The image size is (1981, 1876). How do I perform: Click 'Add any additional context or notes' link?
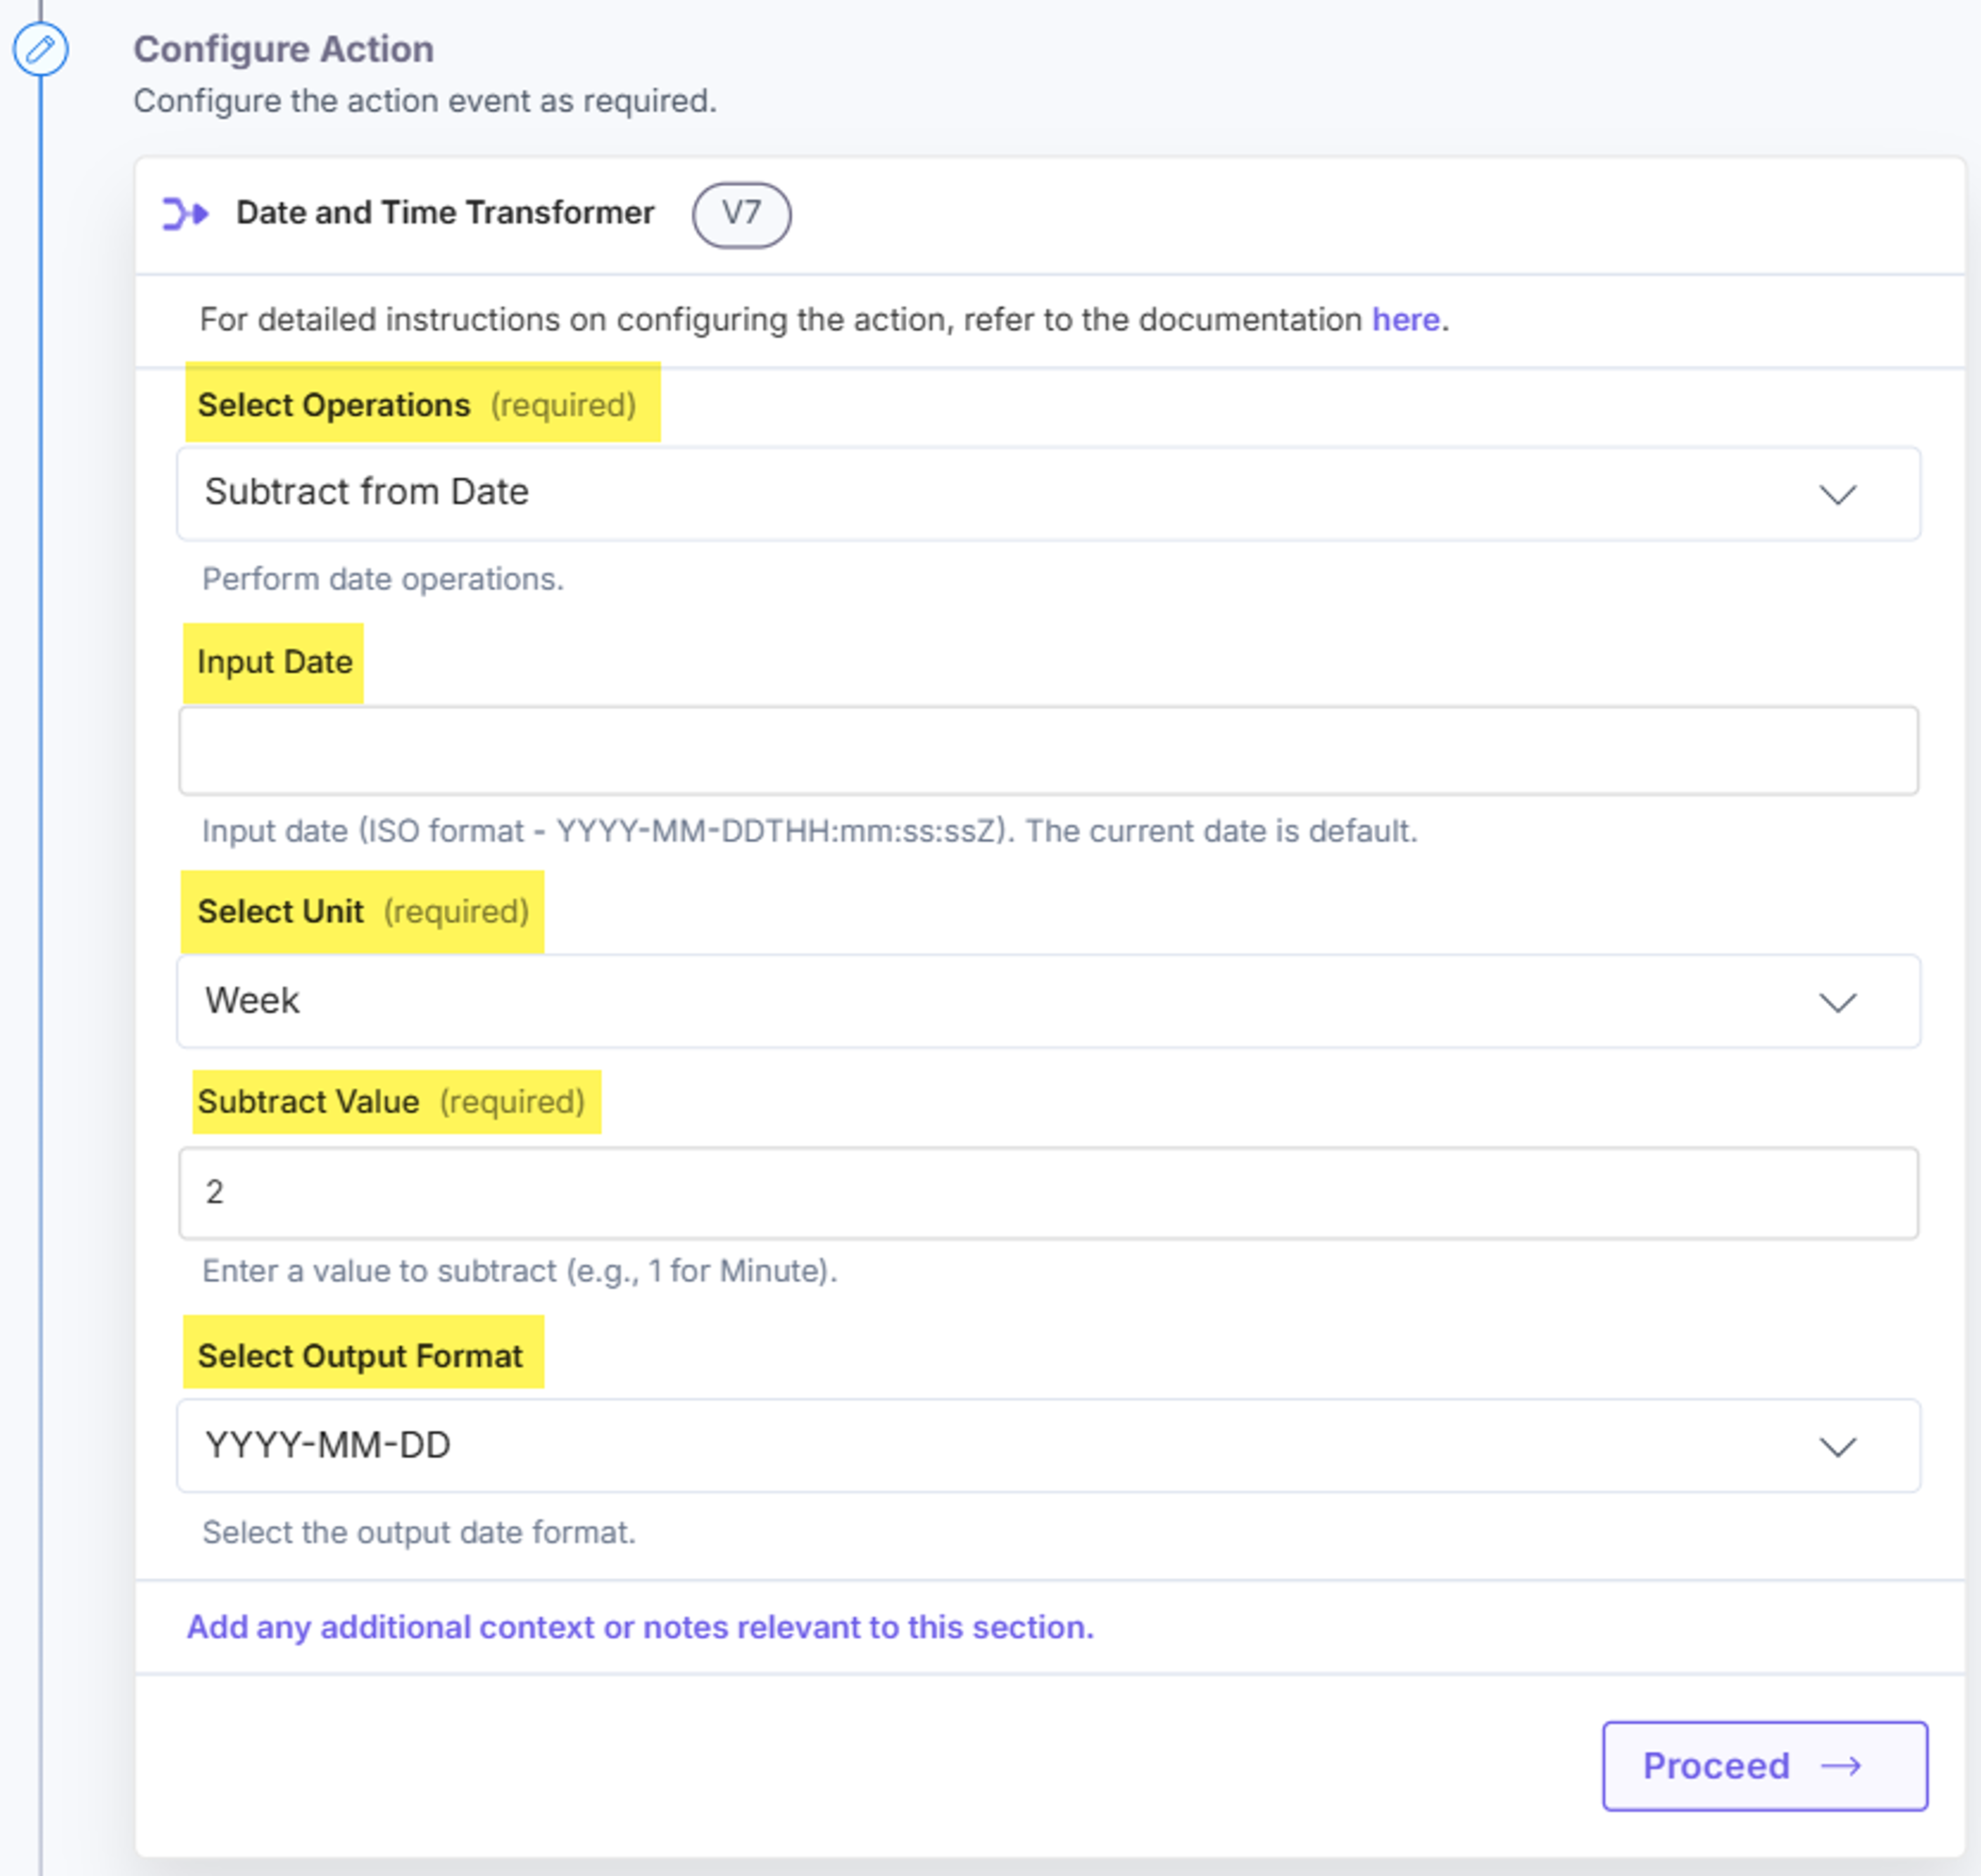coord(640,1627)
